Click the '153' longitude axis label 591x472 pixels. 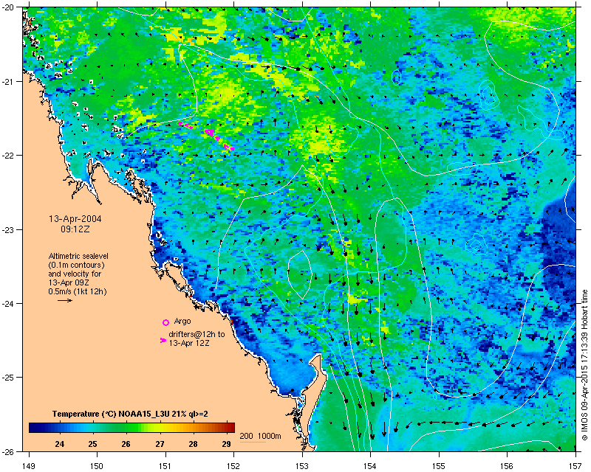tap(302, 466)
